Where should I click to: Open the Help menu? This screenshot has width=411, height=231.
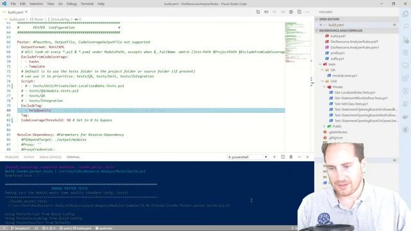[x=101, y=4]
